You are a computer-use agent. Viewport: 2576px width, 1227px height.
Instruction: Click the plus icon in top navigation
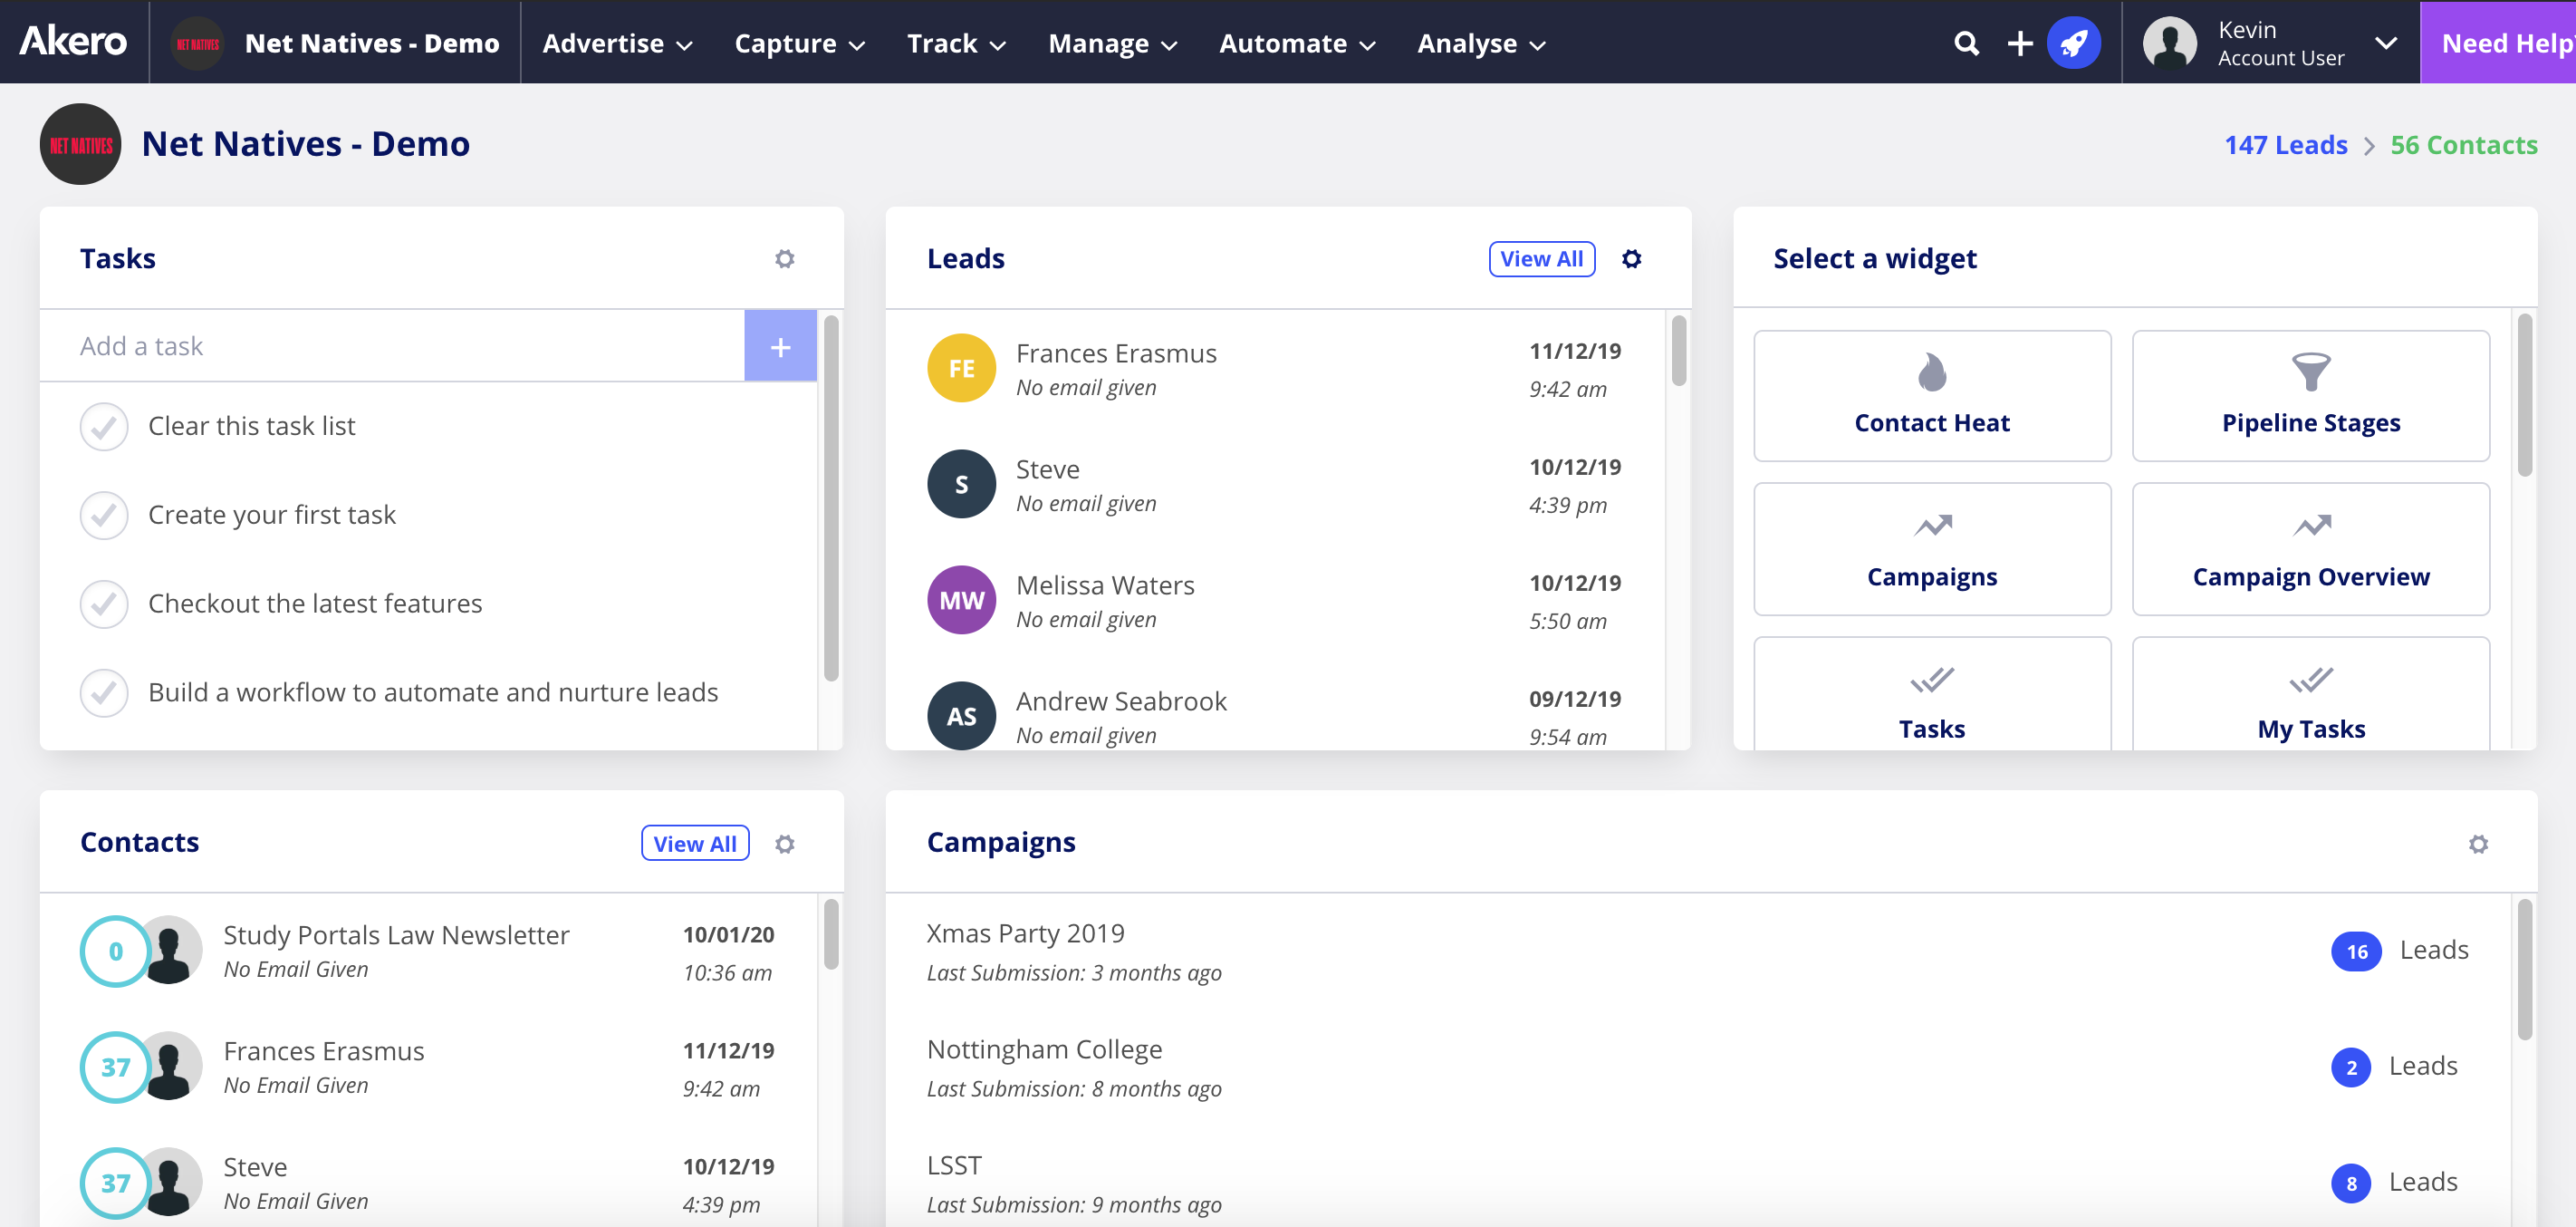point(2019,43)
